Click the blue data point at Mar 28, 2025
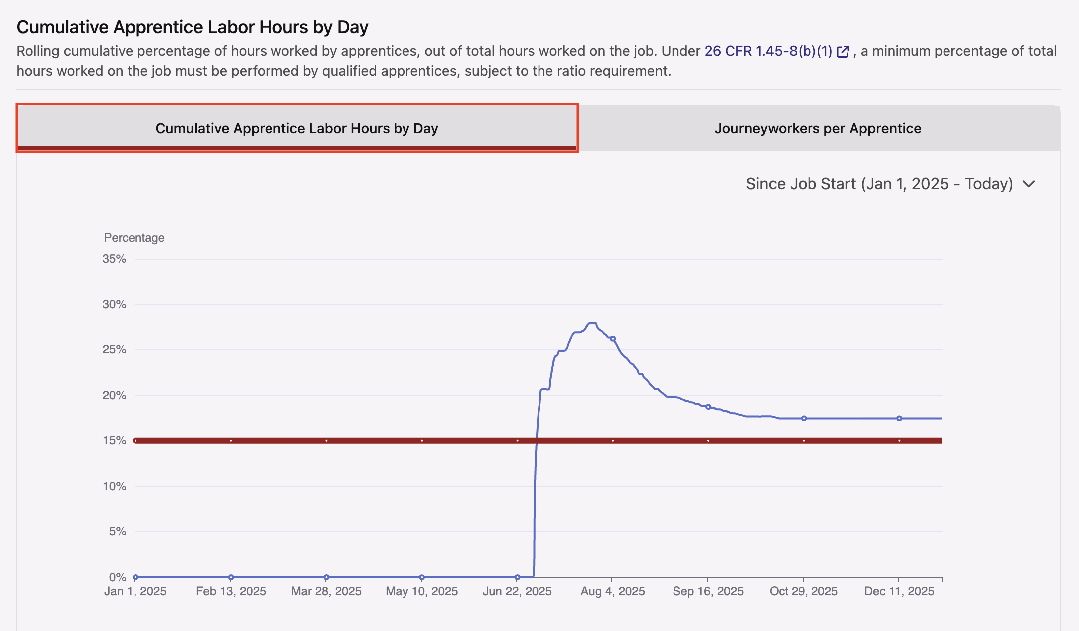This screenshot has width=1079, height=631. [x=326, y=577]
